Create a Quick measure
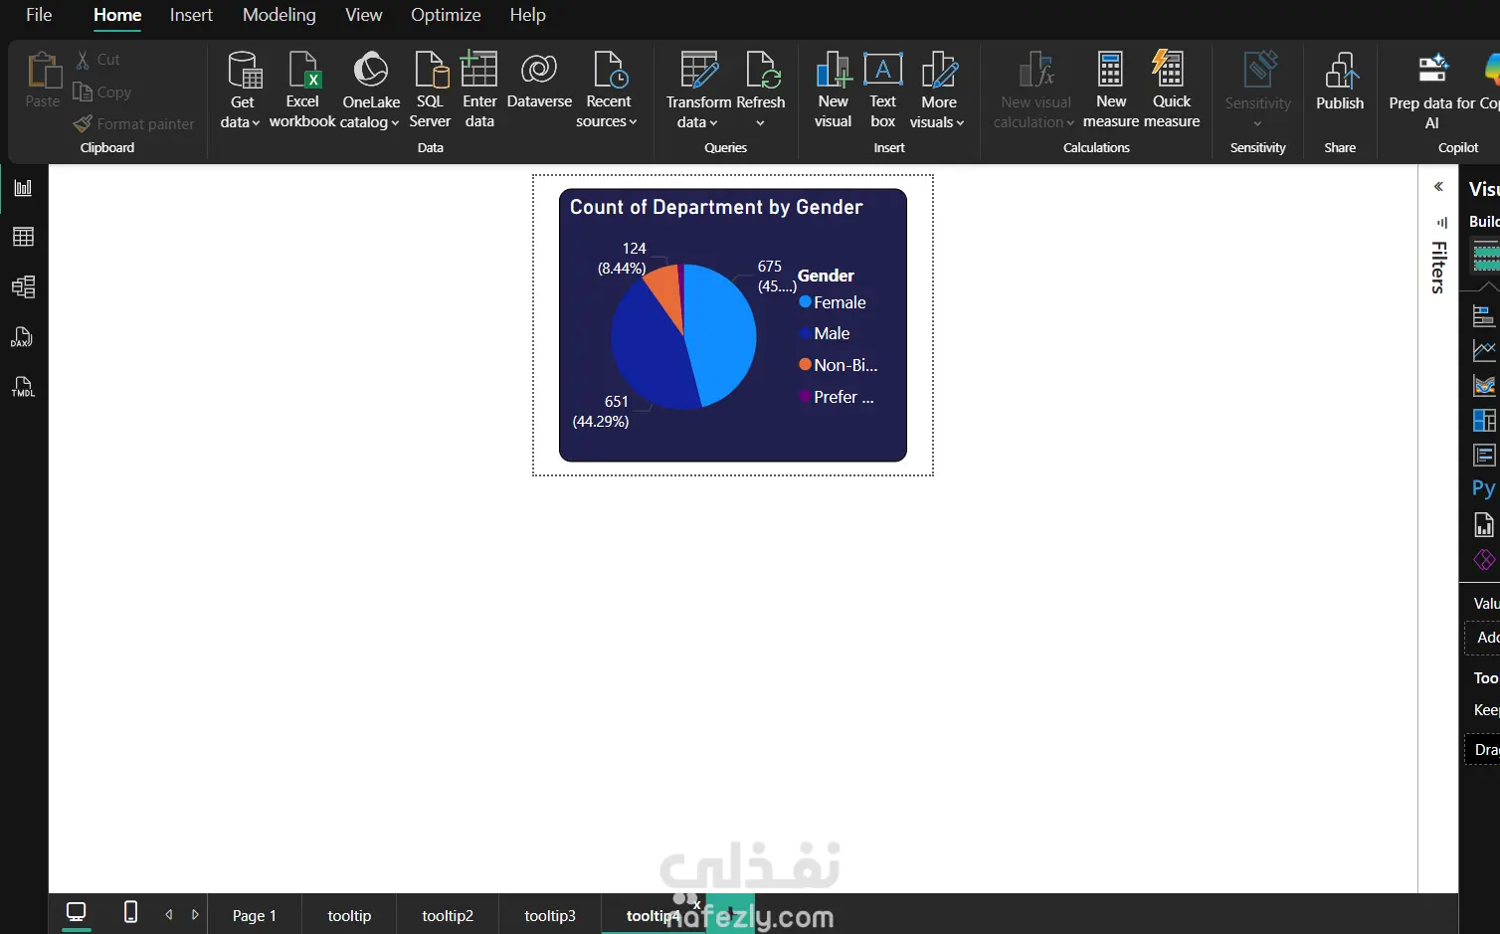The image size is (1500, 934). click(x=1172, y=91)
